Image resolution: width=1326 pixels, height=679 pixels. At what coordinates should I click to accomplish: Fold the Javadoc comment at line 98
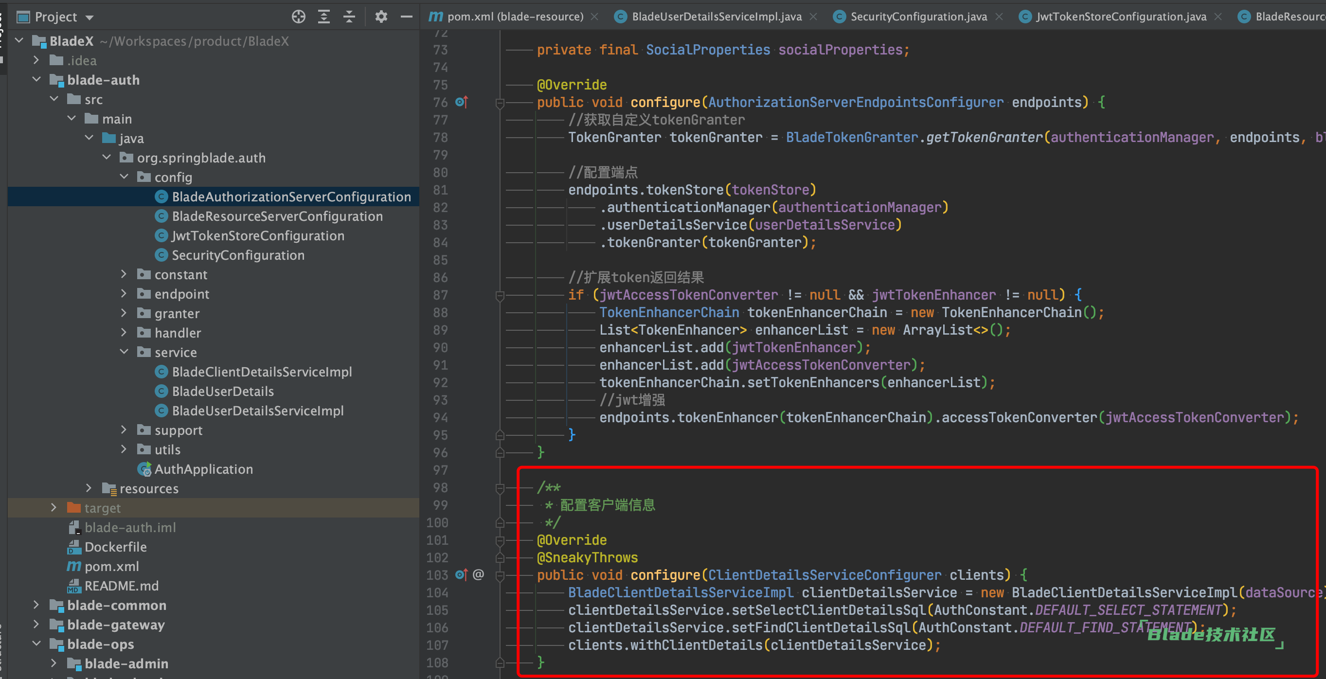click(499, 488)
